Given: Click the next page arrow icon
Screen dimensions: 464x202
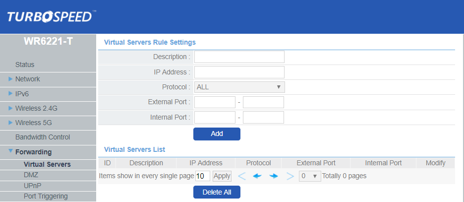Looking at the screenshot, I should [273, 176].
